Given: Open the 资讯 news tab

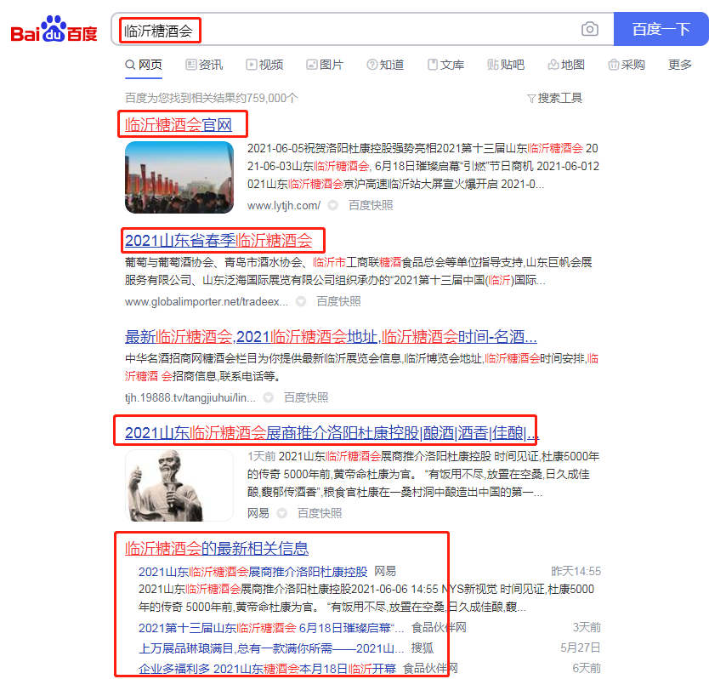Looking at the screenshot, I should [x=204, y=65].
